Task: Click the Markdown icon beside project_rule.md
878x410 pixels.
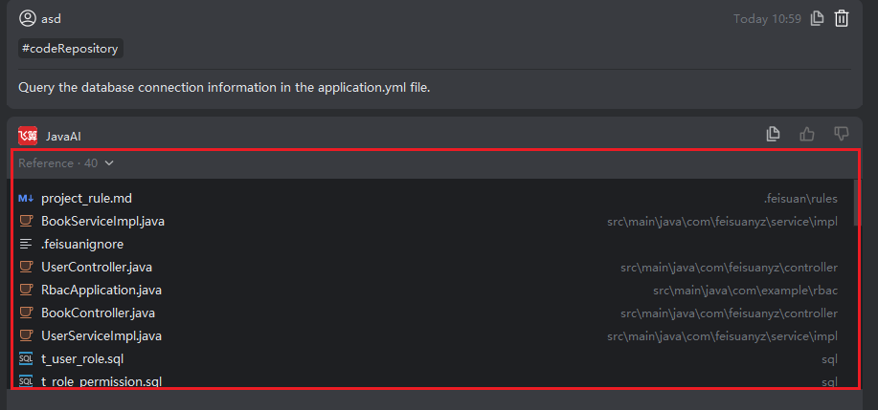Action: (x=26, y=199)
